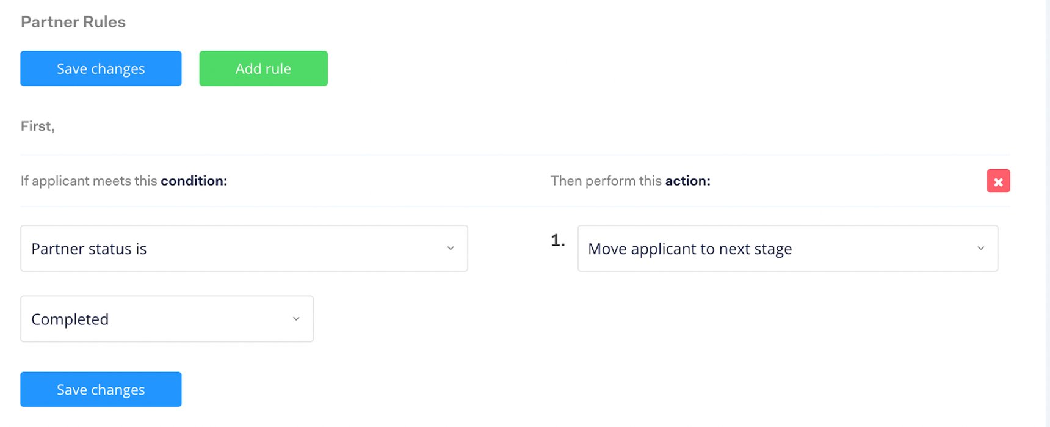Click 'Add rule' to create a new rule

[x=263, y=68]
